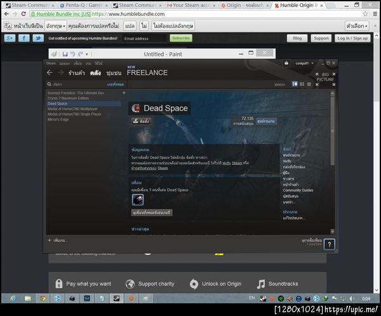This screenshot has height=316, width=381.
Task: Click friend avatar thumbnail under Dead Space
Action: click(x=138, y=200)
